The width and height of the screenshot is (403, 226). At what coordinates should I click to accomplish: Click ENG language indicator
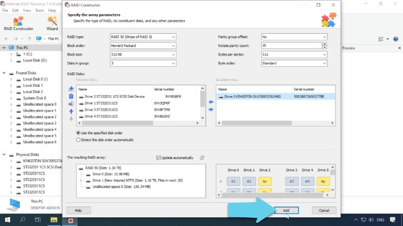[x=380, y=220]
